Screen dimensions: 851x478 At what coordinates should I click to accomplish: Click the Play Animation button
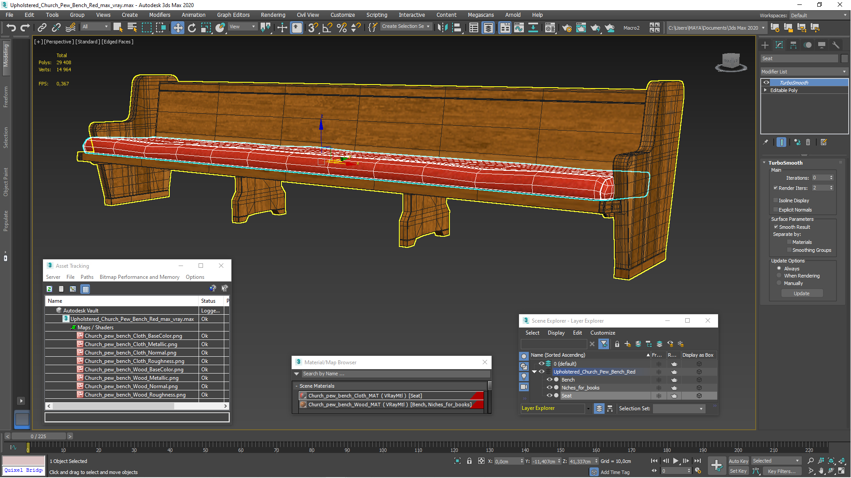click(675, 461)
